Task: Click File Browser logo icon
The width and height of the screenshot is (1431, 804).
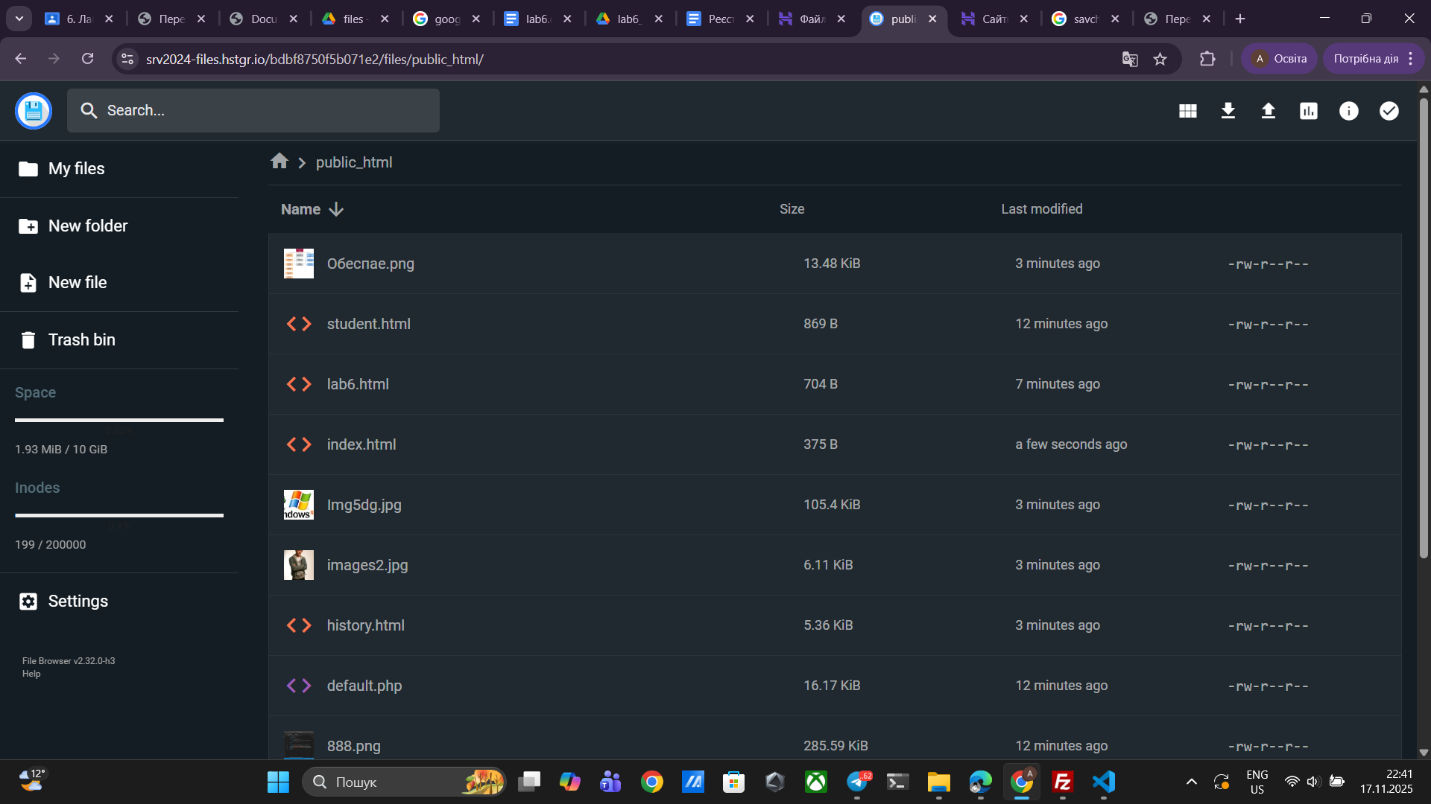Action: [x=34, y=111]
